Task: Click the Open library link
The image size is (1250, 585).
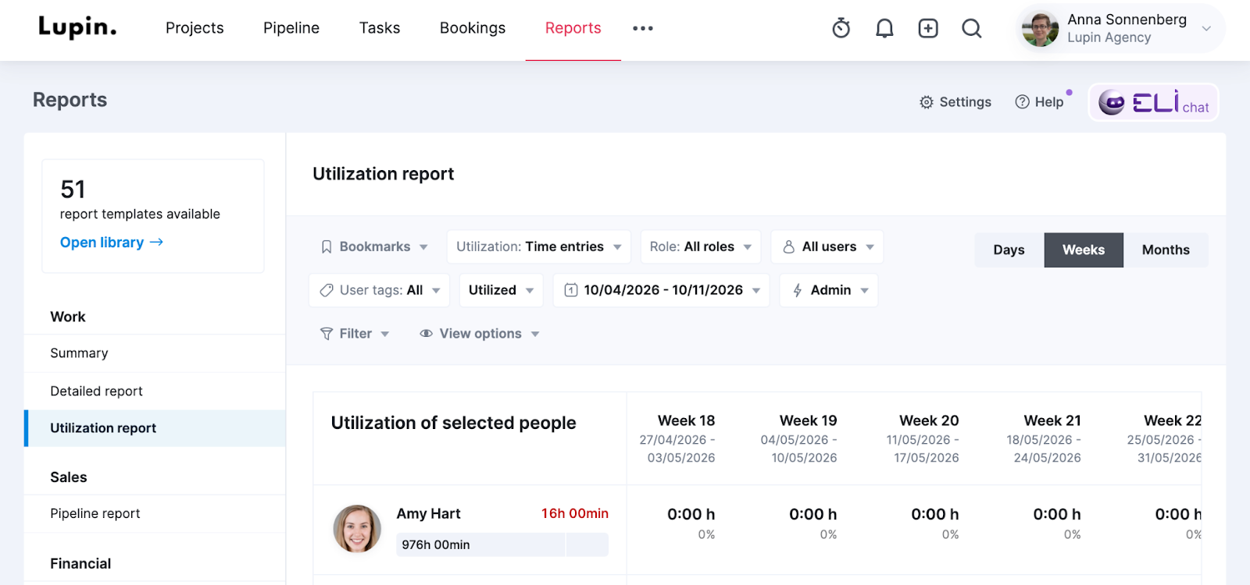Action: pos(111,243)
